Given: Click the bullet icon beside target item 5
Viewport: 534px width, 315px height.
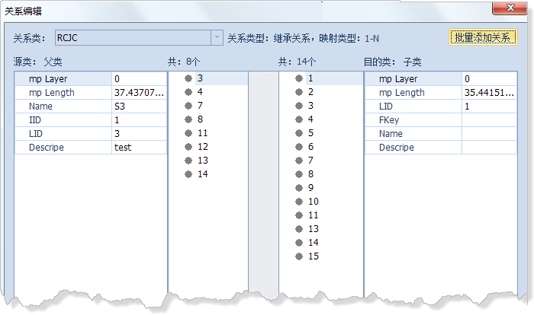Looking at the screenshot, I should [x=300, y=133].
